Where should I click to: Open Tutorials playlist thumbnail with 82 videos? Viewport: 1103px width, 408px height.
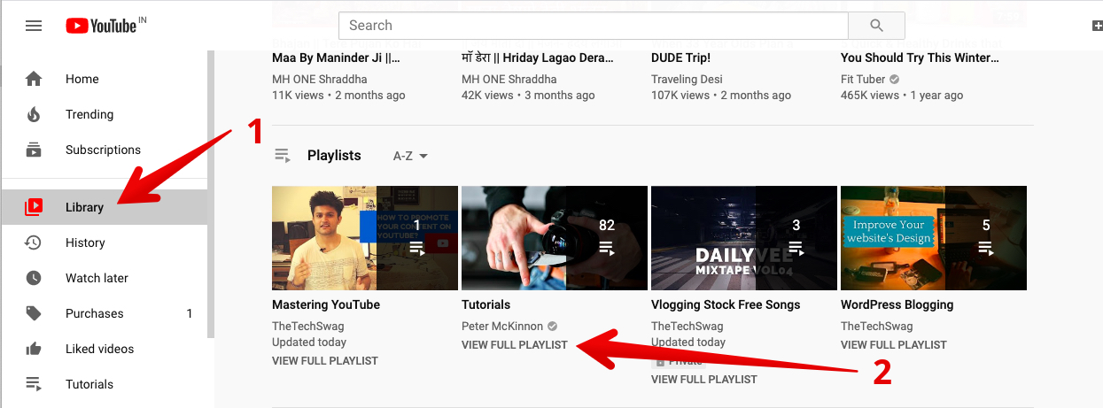555,238
